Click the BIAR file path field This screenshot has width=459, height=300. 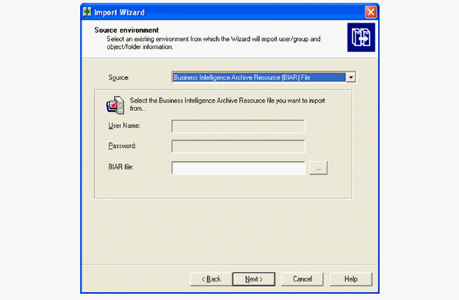point(238,168)
